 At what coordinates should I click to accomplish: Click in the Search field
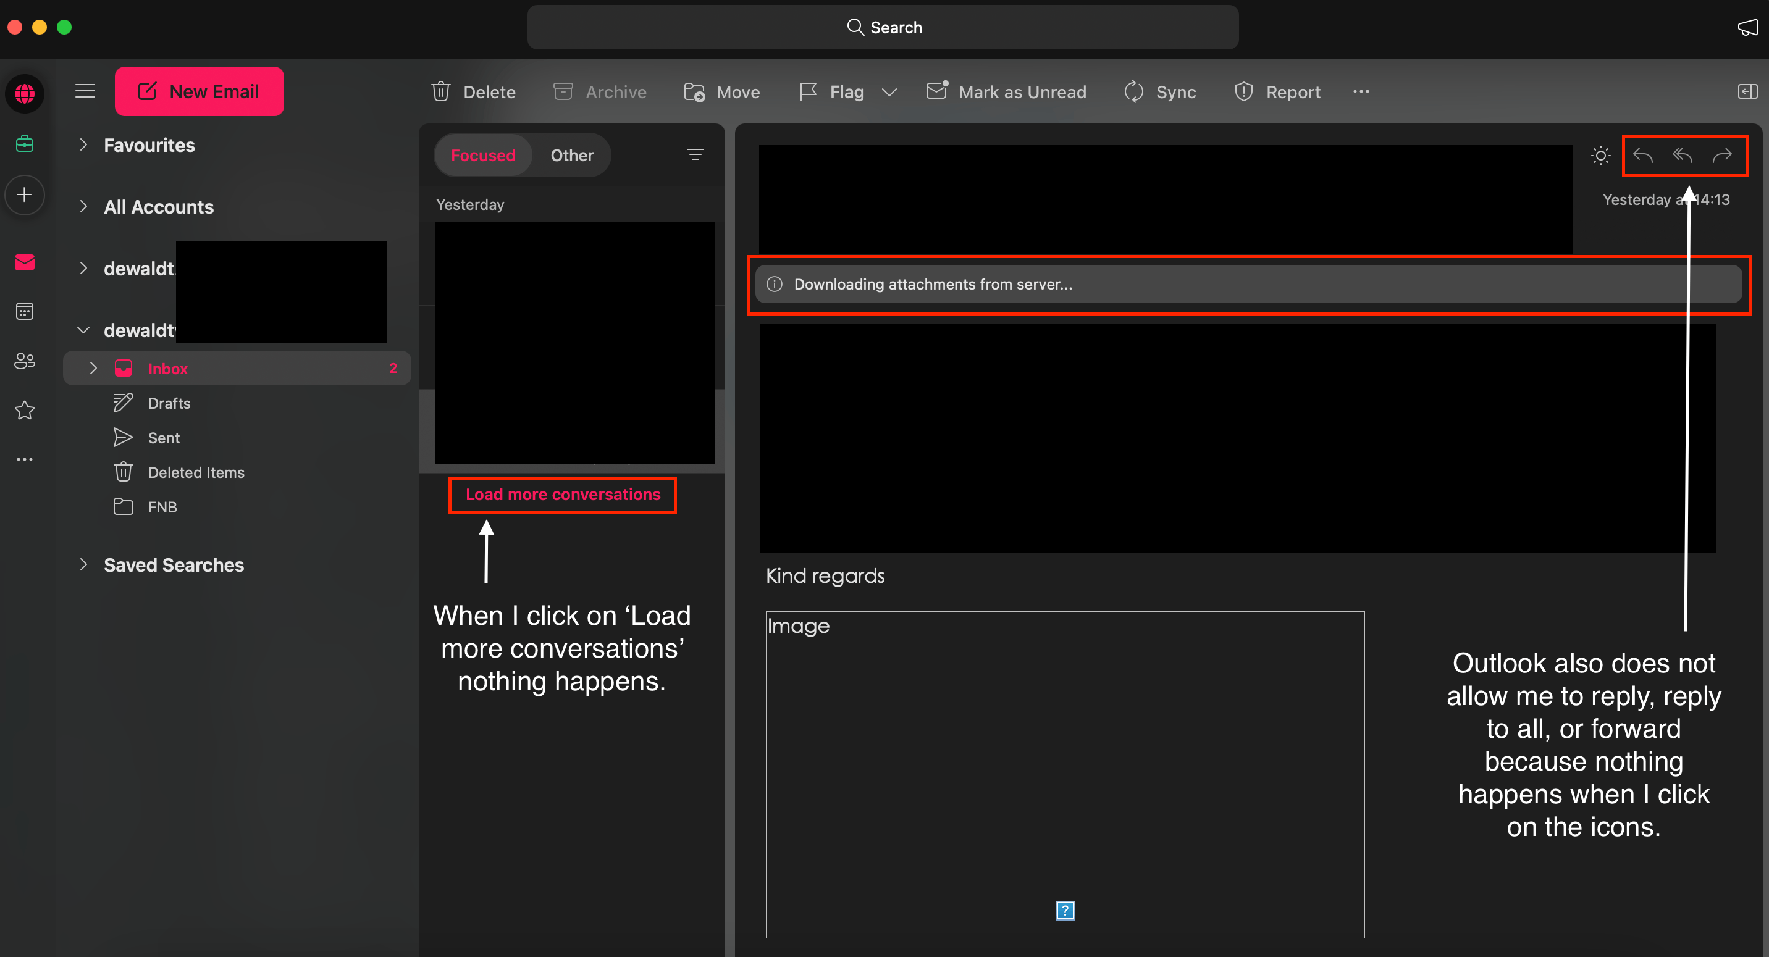(x=883, y=27)
